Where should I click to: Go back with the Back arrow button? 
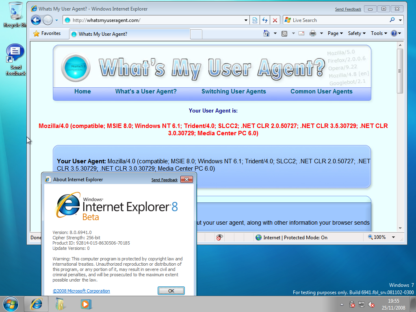click(x=36, y=20)
